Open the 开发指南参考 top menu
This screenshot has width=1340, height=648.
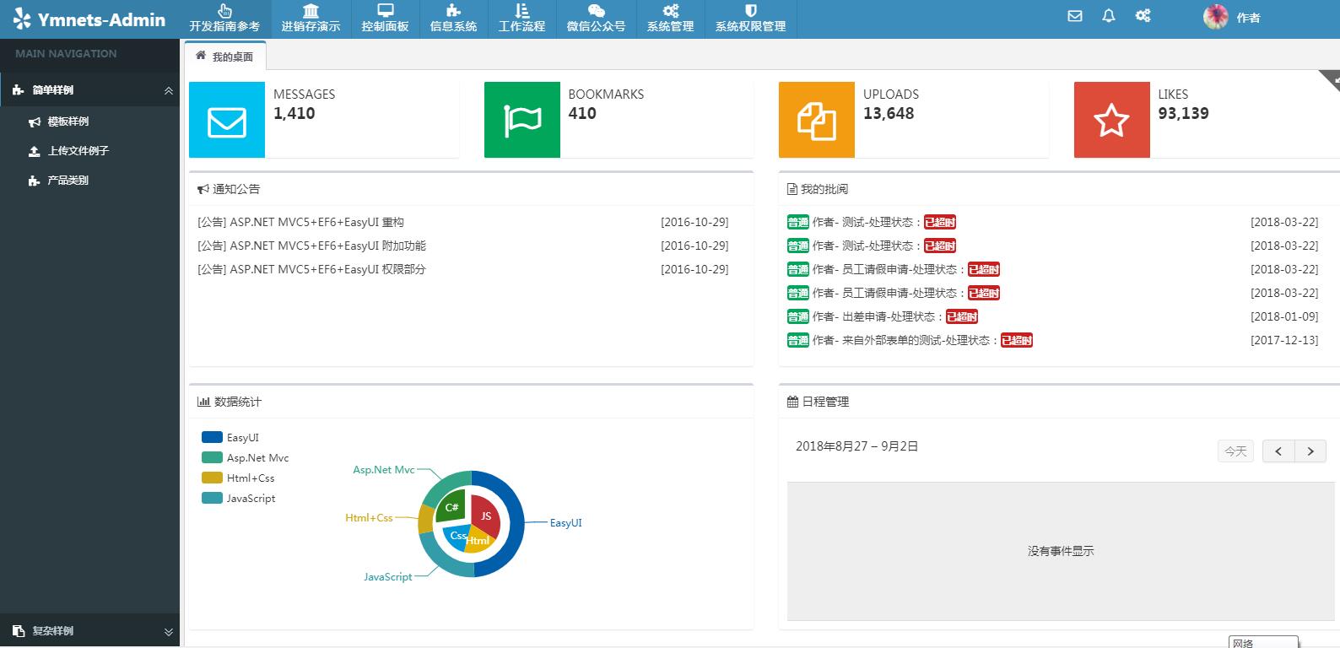tap(224, 19)
